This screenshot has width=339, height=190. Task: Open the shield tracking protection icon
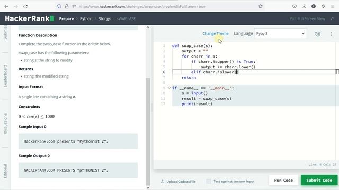tap(59, 6)
